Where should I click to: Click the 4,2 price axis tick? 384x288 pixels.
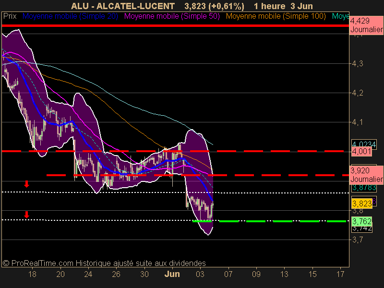click(357, 93)
